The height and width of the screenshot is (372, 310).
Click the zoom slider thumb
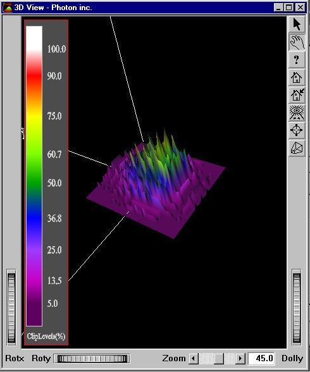(218, 359)
